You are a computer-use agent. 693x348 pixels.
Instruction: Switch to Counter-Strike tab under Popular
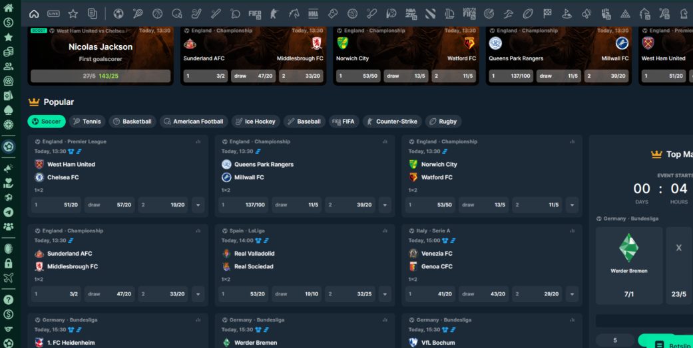392,122
